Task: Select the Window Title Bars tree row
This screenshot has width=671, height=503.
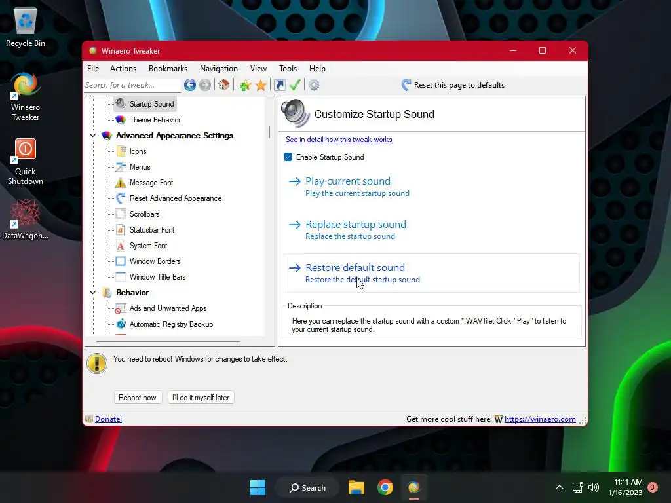Action: point(157,277)
